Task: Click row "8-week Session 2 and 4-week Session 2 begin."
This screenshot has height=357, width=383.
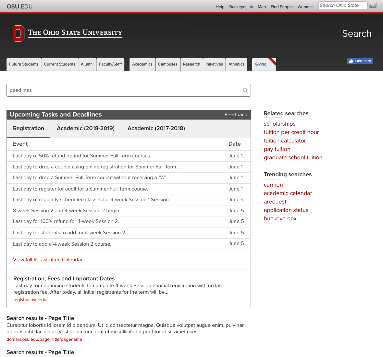Action: click(x=129, y=211)
